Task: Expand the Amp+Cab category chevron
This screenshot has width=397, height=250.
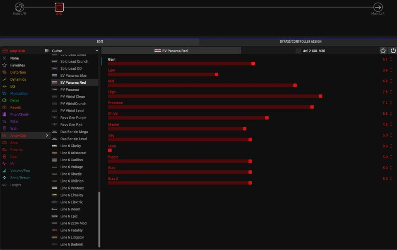Action: pyautogui.click(x=47, y=136)
